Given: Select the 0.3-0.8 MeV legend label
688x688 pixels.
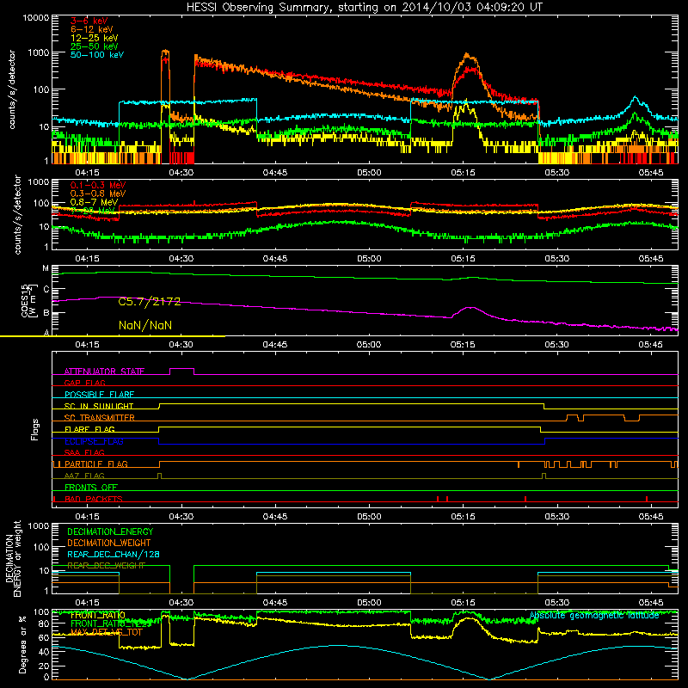Looking at the screenshot, I should [98, 193].
